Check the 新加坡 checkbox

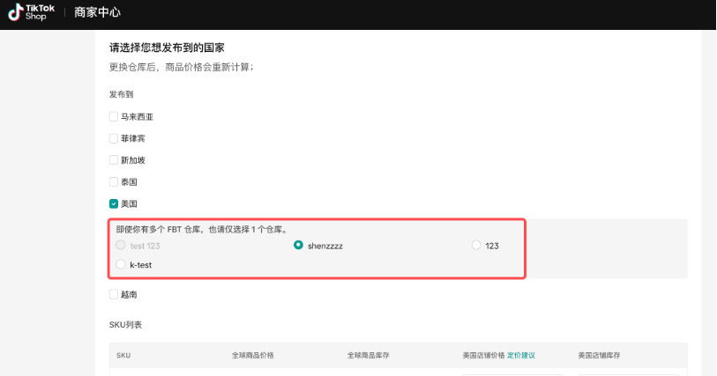click(x=114, y=160)
